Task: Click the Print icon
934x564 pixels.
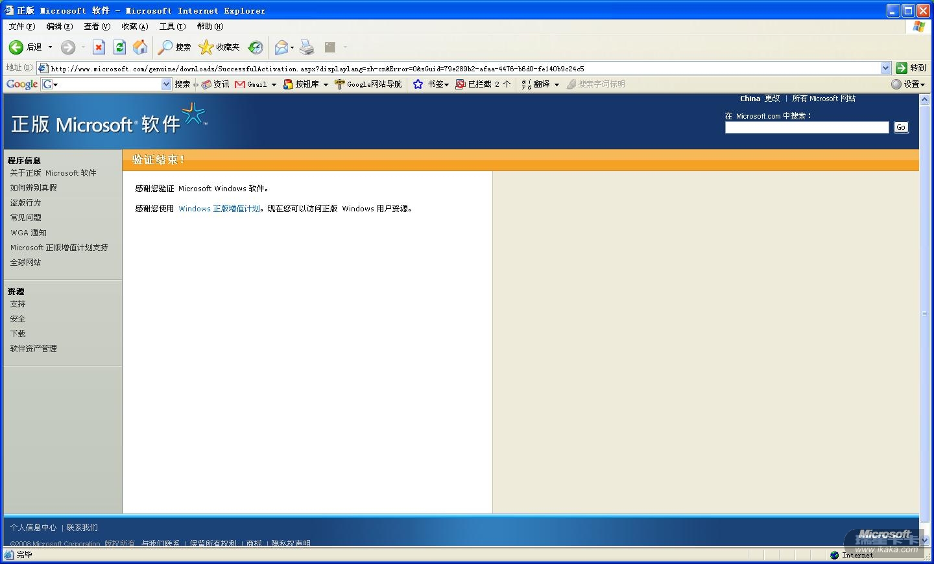Action: 307,47
